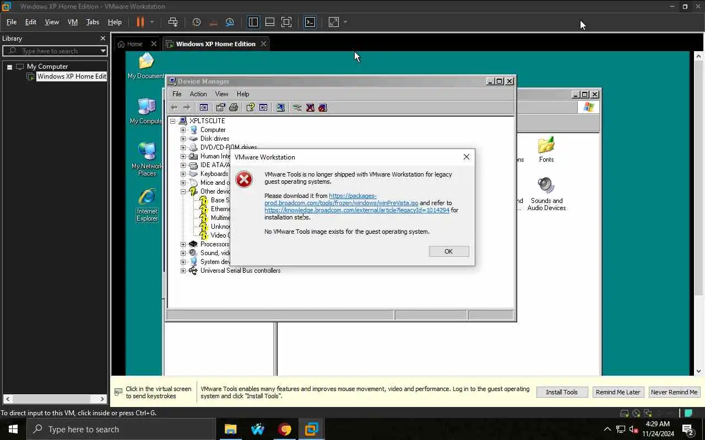This screenshot has width=705, height=440.
Task: Expand the DVD/CD-ROM drives node
Action: click(x=183, y=147)
